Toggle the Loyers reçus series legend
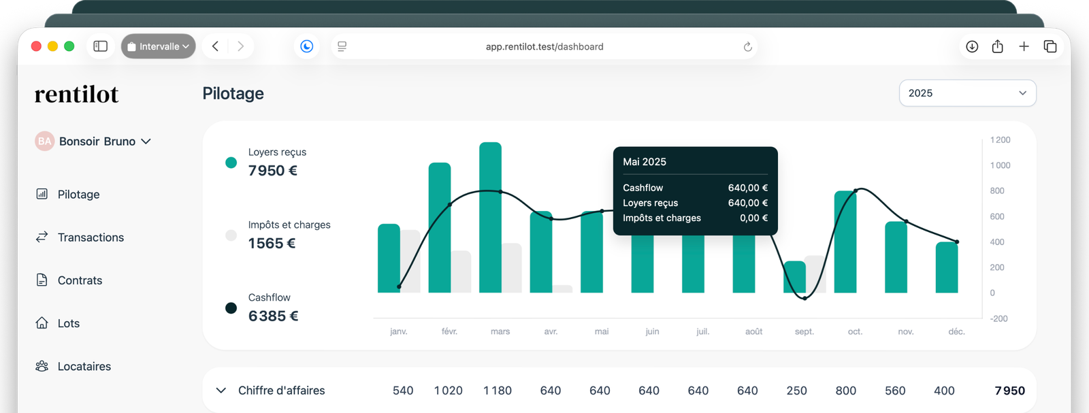This screenshot has height=413, width=1089. pyautogui.click(x=231, y=163)
